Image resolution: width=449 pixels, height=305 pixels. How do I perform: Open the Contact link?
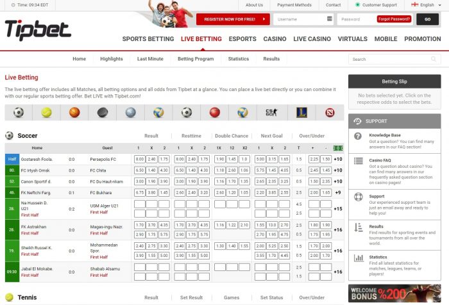point(334,5)
